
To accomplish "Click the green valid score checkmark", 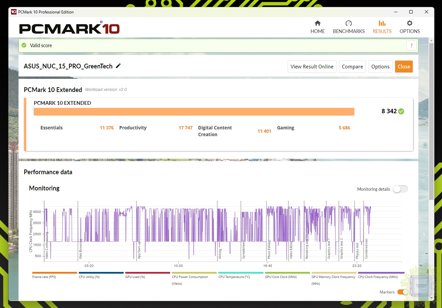I will [x=24, y=45].
